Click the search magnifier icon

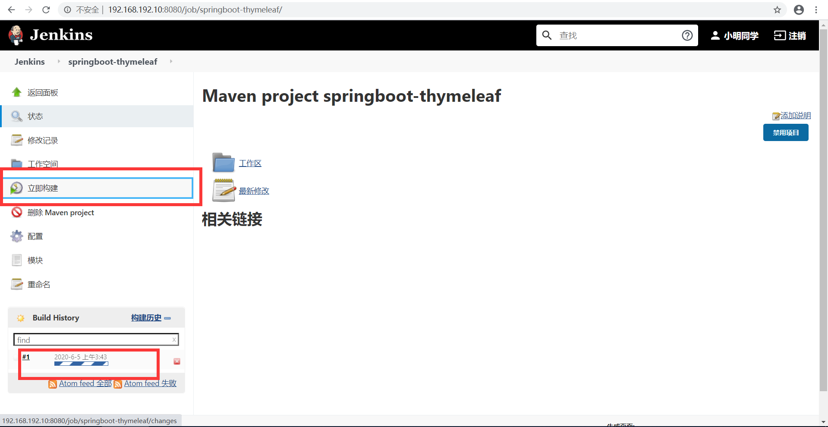click(547, 35)
